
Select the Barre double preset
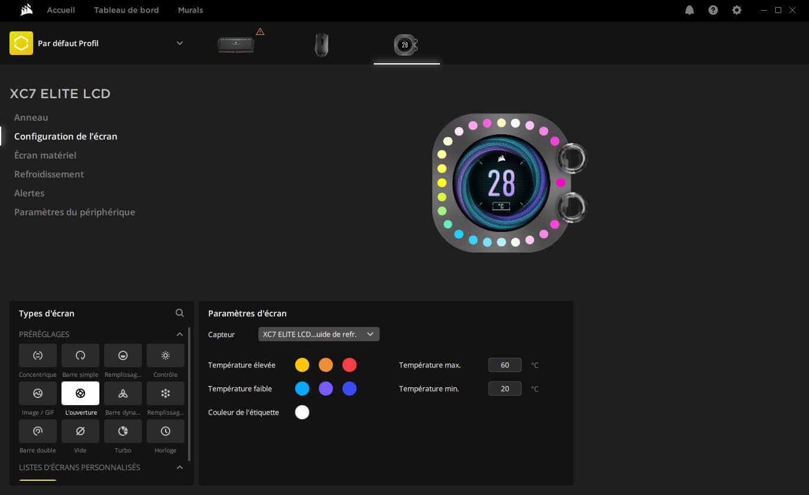[x=38, y=431]
